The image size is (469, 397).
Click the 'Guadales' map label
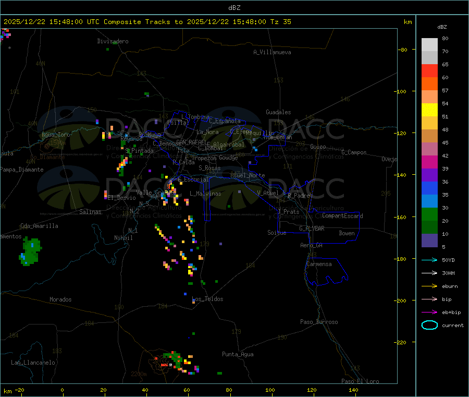pyautogui.click(x=278, y=112)
